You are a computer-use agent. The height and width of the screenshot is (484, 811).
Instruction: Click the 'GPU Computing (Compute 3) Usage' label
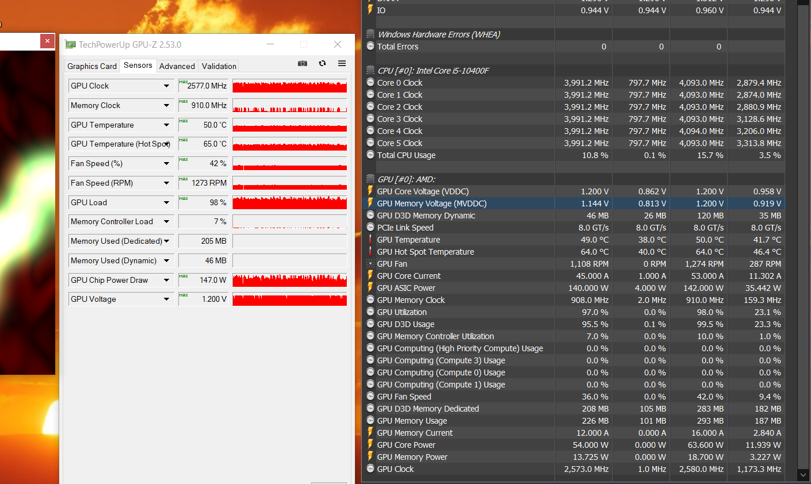[441, 360]
